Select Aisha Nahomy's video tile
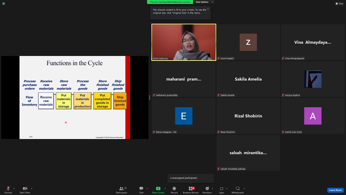Screen dimensions: 346x195 pos(184,42)
